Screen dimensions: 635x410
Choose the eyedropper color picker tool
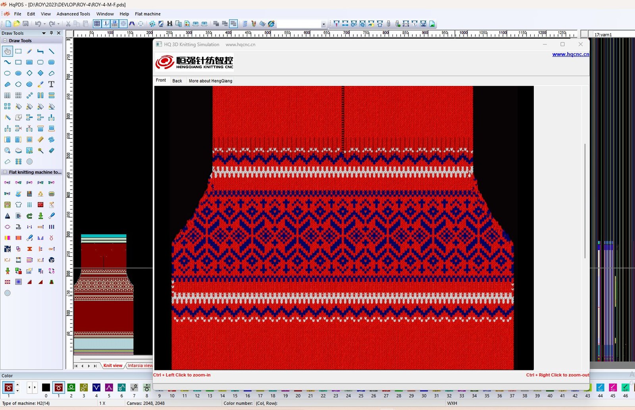pos(40,84)
